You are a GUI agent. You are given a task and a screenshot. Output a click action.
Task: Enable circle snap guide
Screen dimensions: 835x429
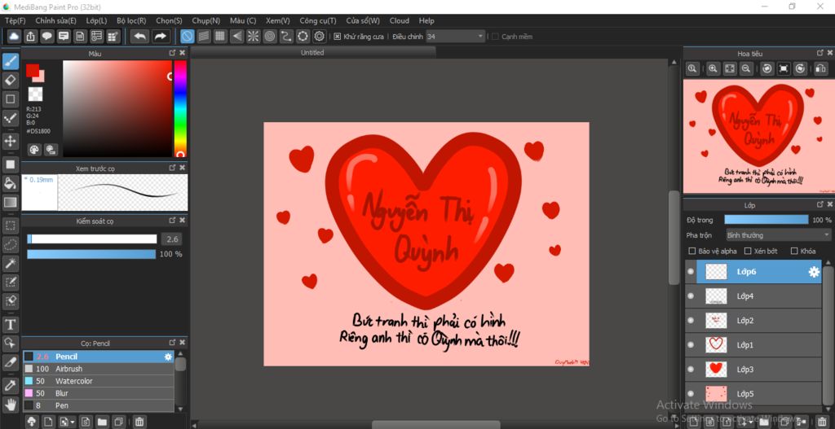coord(269,36)
